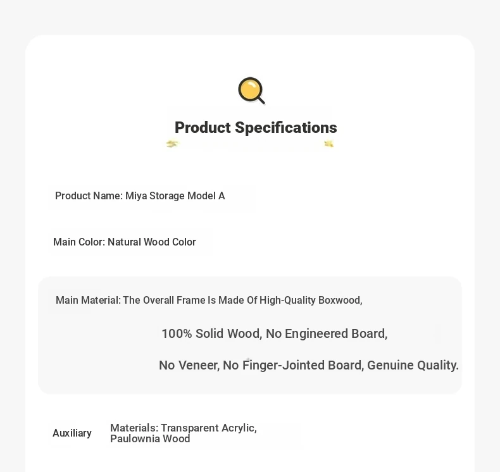Click the Auxiliary label
The width and height of the screenshot is (500, 472).
click(72, 433)
